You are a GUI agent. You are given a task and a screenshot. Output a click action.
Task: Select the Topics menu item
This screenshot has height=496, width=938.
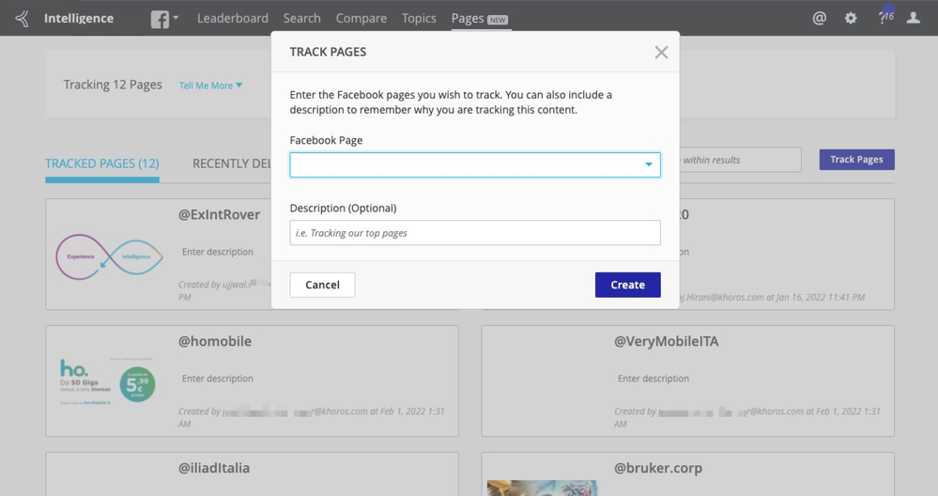pos(419,19)
